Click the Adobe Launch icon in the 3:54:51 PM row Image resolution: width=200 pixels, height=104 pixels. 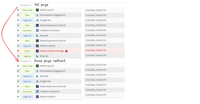(37, 66)
